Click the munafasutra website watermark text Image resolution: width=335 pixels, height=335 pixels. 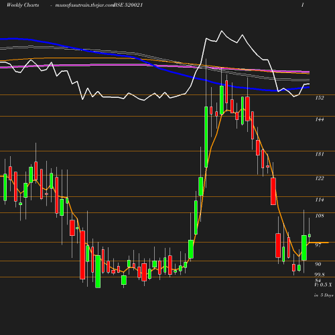point(84,5)
